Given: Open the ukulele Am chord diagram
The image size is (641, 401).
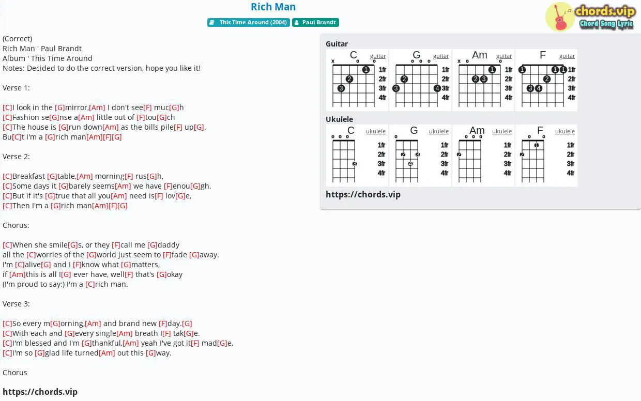Looking at the screenshot, I should (x=483, y=156).
